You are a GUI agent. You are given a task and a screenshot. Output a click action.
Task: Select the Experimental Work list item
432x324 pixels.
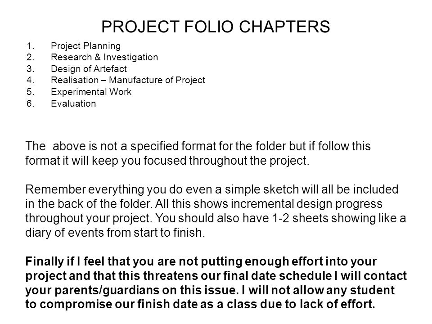pos(91,92)
